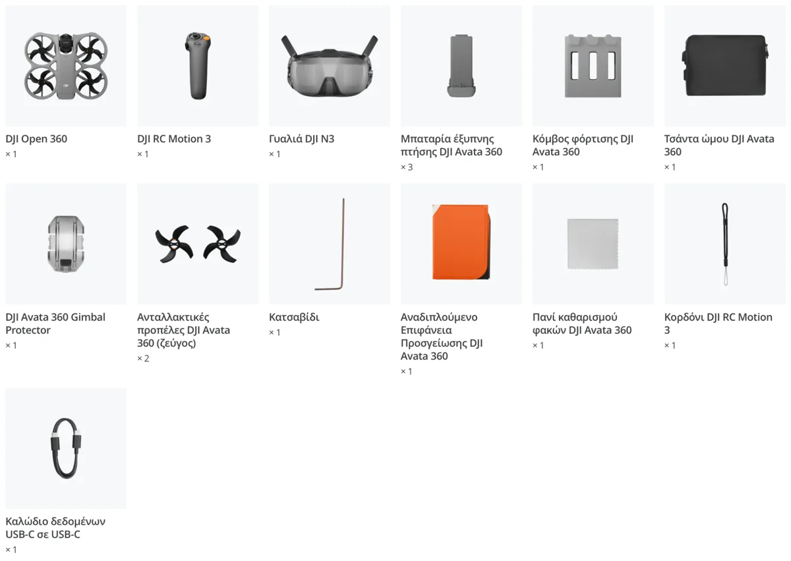Select the DJI RC Motion 3 controller image
791x561 pixels.
(x=198, y=66)
